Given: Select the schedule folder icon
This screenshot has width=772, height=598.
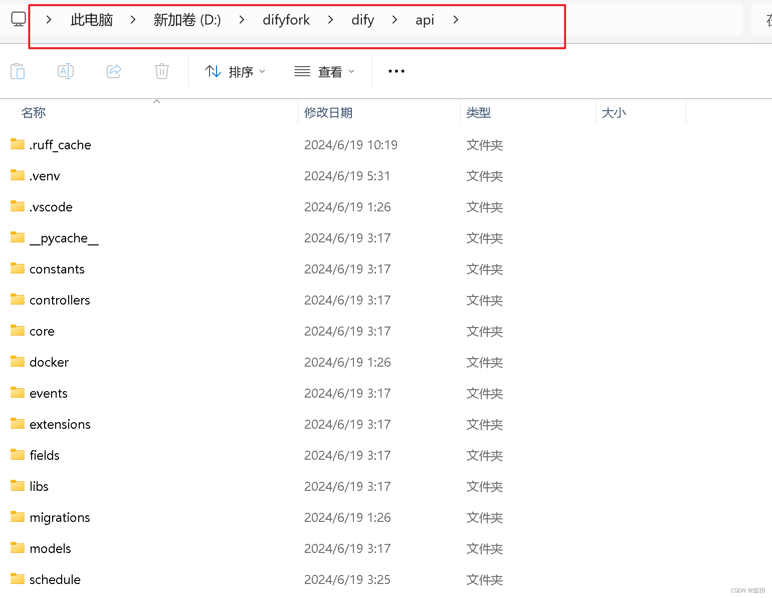Looking at the screenshot, I should tap(18, 579).
